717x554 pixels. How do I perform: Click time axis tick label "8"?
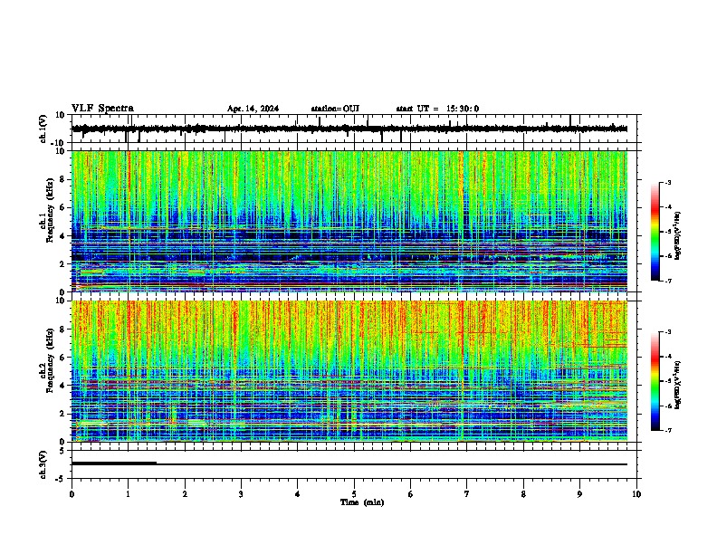523,494
